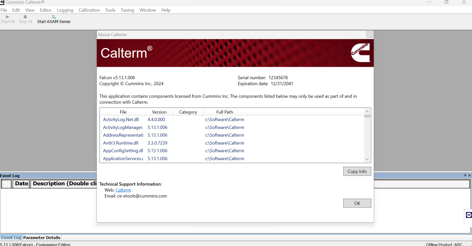Click the Start All play icon

pyautogui.click(x=8, y=17)
